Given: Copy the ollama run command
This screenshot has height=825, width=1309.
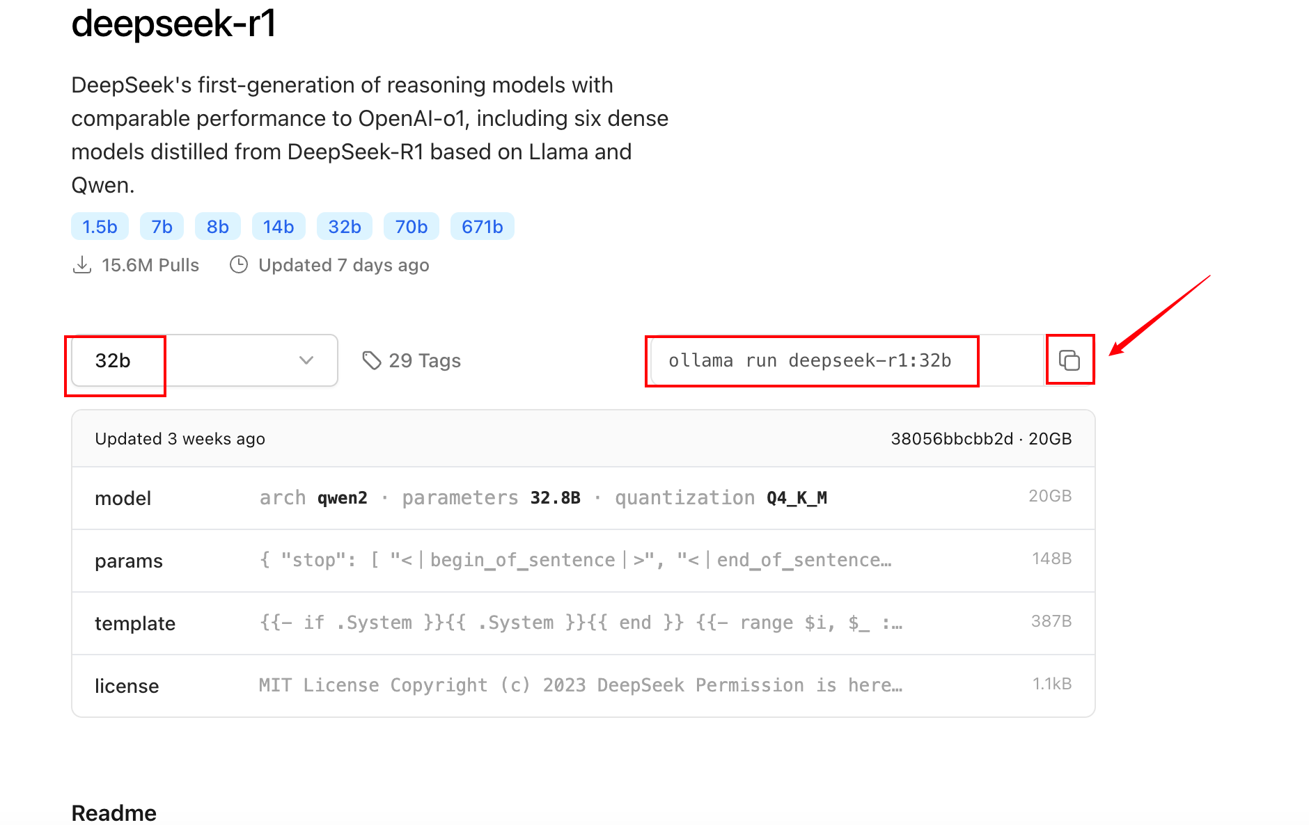Looking at the screenshot, I should click(1069, 360).
